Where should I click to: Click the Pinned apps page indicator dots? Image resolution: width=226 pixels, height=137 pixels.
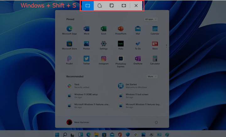(x=166, y=46)
